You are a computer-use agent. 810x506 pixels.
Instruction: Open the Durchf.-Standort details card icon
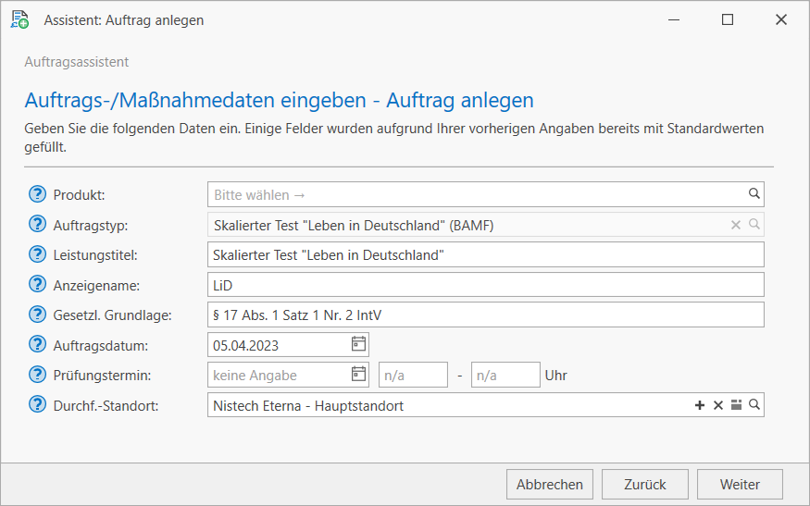point(736,405)
